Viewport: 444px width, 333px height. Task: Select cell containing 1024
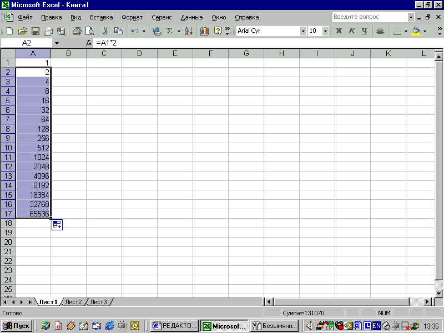tap(33, 157)
